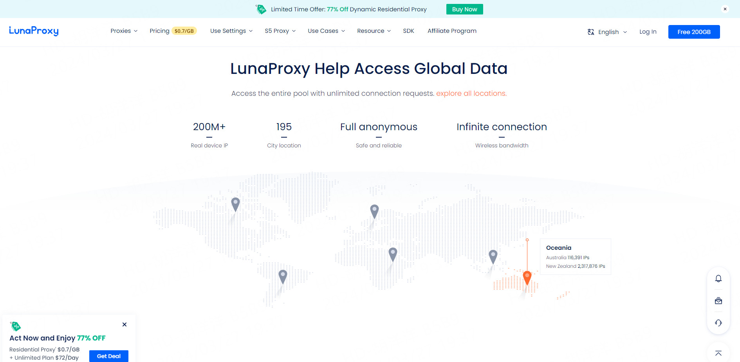Click the Get Deal button

[x=109, y=356]
